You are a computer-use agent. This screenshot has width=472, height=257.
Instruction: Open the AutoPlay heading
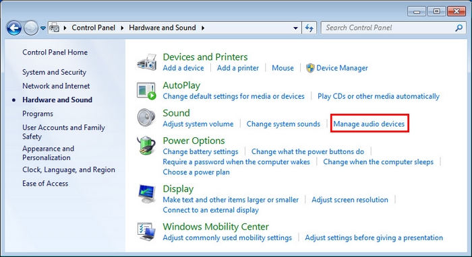tap(181, 85)
